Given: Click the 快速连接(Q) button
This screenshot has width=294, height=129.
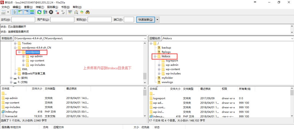Looking at the screenshot, I should click(145, 20).
